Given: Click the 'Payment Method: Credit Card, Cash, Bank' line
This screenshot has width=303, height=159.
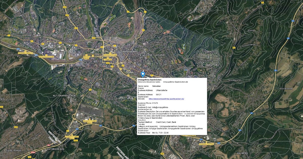Looking at the screenshot, I should coord(157,122).
